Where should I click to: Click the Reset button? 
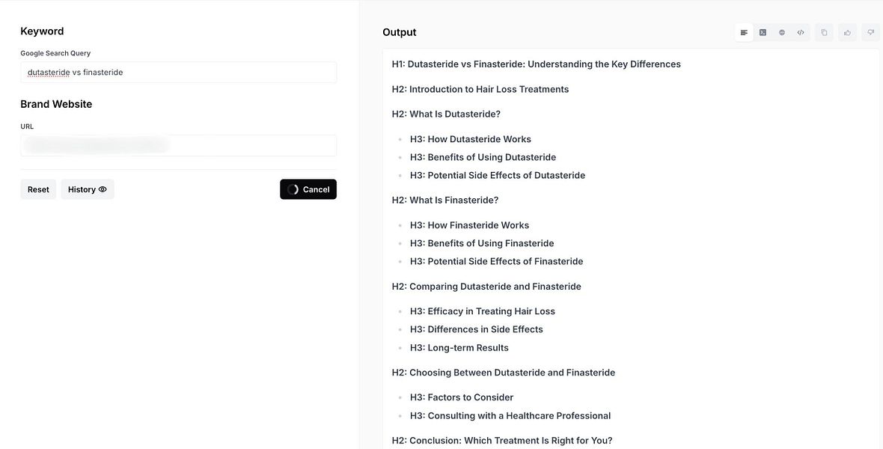pyautogui.click(x=38, y=189)
